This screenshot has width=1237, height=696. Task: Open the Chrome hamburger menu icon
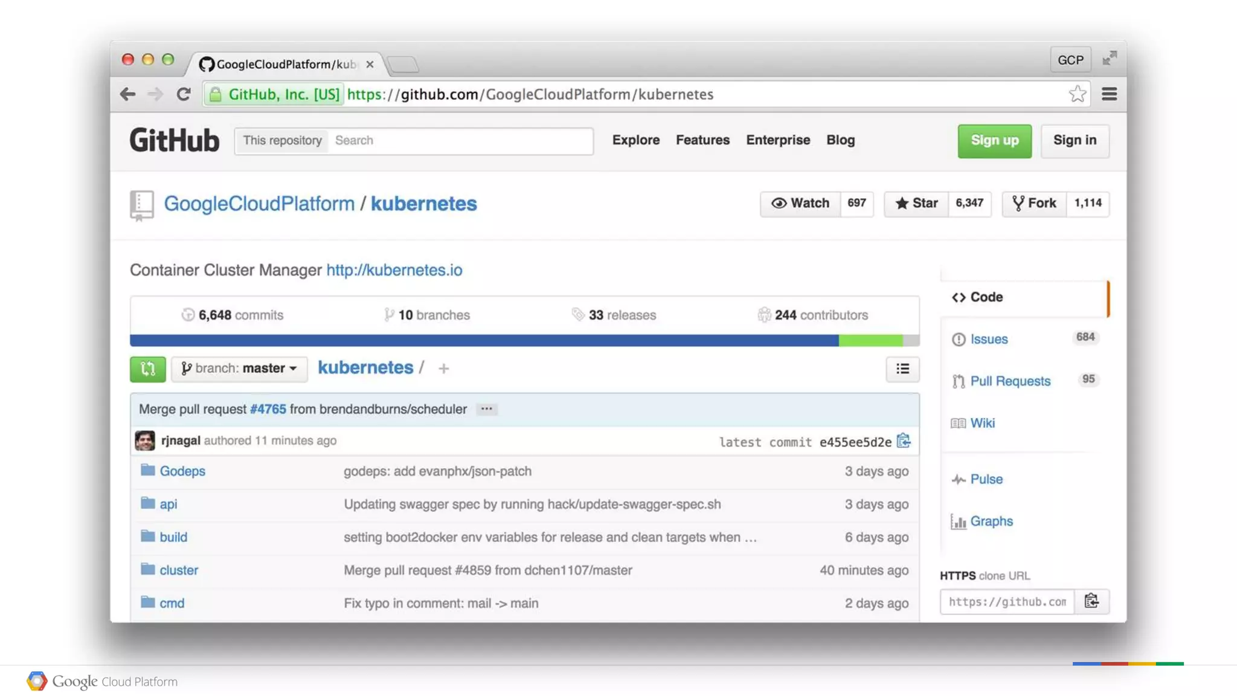coord(1109,94)
